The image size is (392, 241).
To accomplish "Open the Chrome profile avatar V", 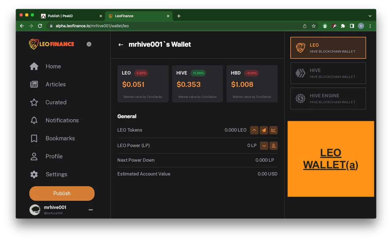I will [361, 26].
